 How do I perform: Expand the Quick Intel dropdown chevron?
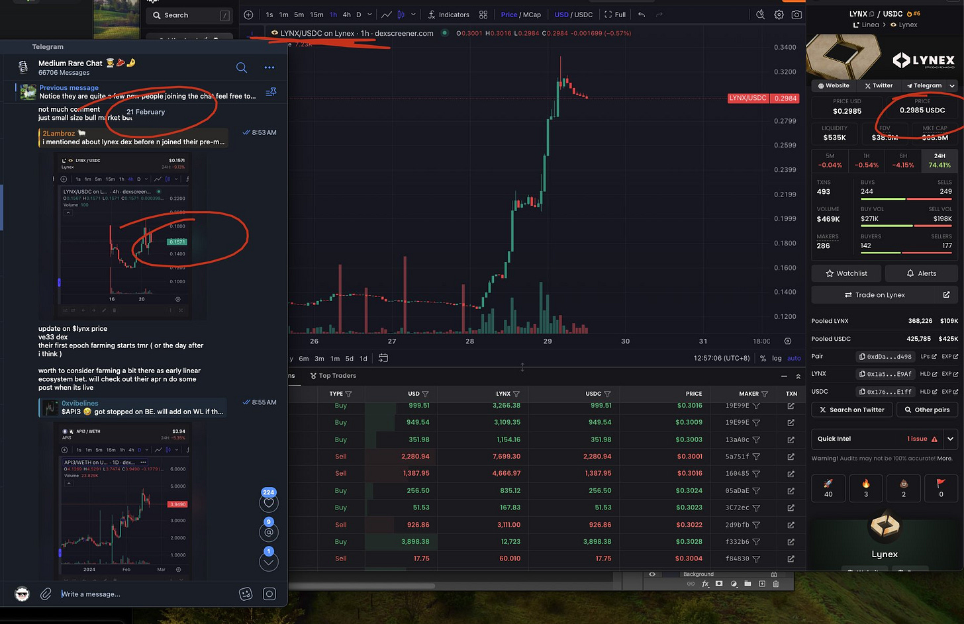[950, 439]
